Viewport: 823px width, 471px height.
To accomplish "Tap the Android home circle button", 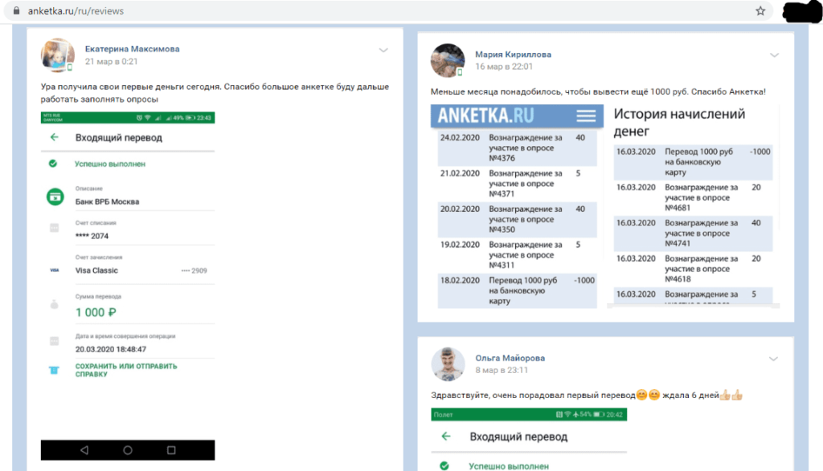I will (x=128, y=450).
